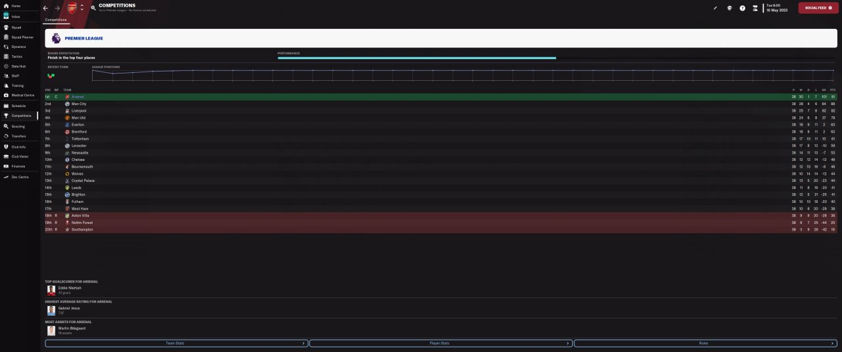Click the recent form indicator
Viewport: 842px width, 352px height.
coord(51,76)
